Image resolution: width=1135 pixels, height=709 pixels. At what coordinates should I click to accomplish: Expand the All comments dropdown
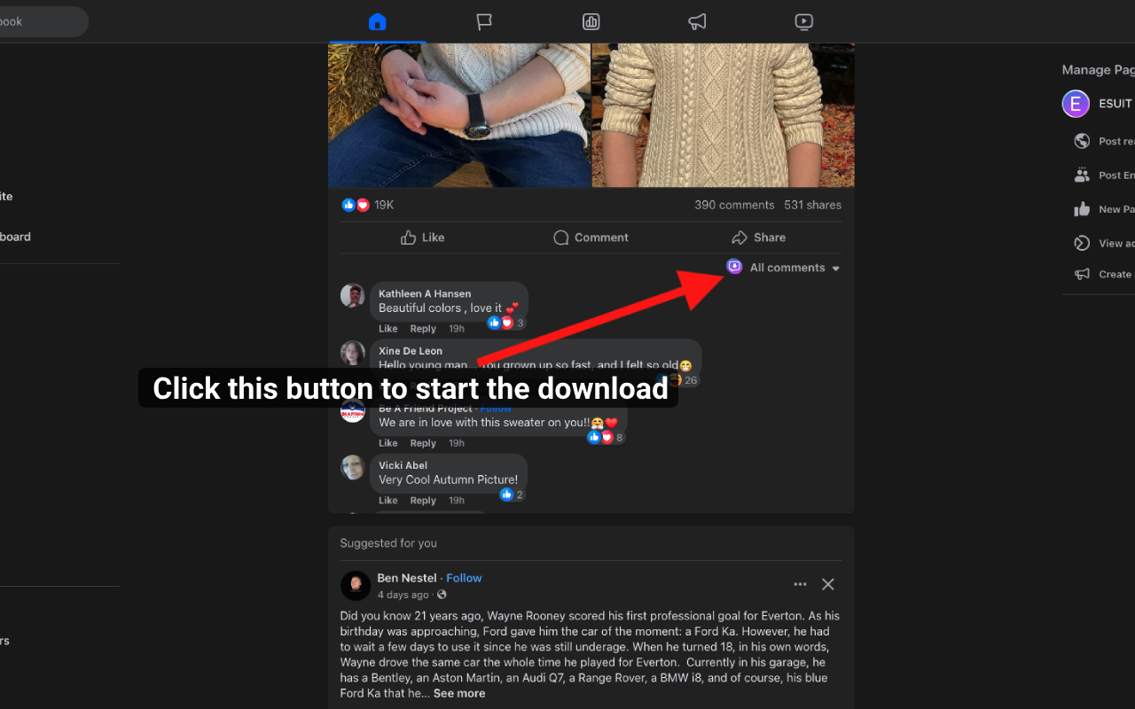pyautogui.click(x=795, y=268)
